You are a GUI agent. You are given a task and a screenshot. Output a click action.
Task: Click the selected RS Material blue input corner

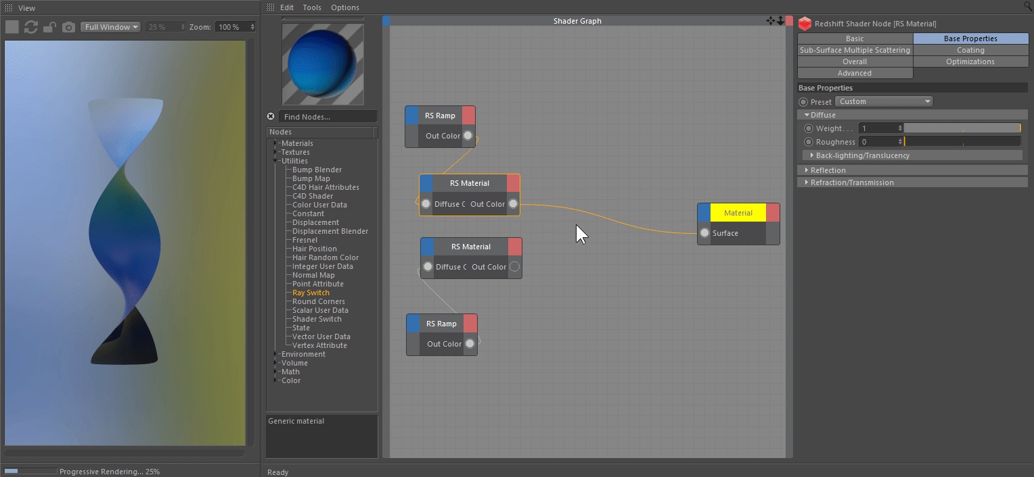(x=426, y=183)
